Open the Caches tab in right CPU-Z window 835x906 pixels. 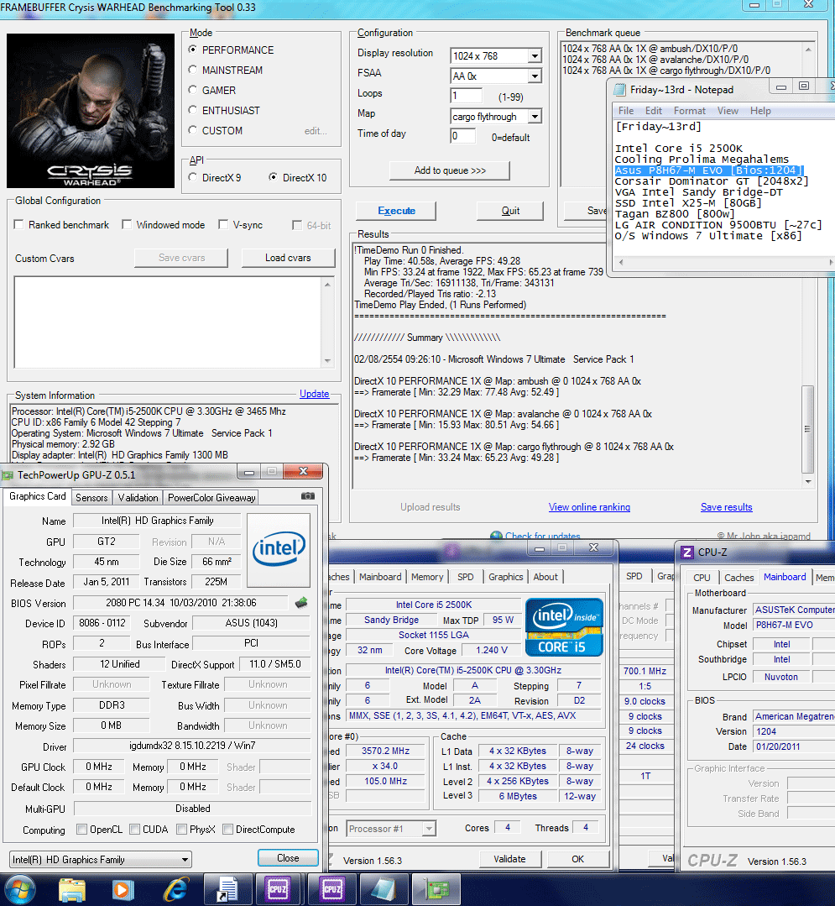pos(739,577)
